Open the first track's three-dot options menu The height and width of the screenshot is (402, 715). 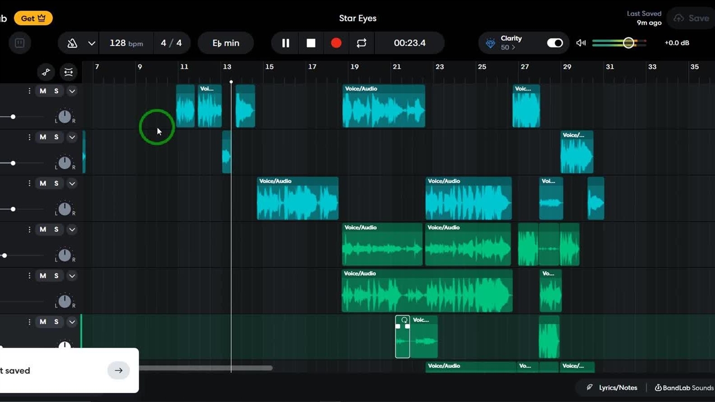point(29,91)
